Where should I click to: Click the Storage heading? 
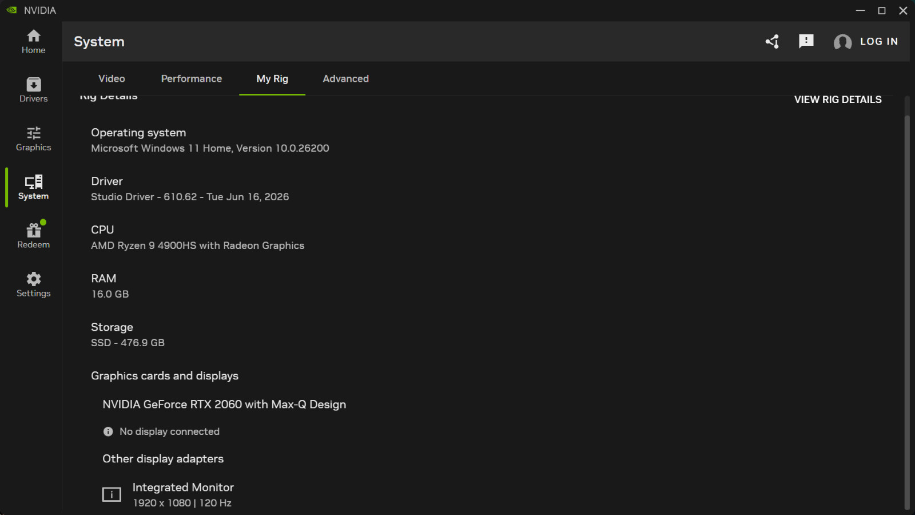pyautogui.click(x=112, y=327)
